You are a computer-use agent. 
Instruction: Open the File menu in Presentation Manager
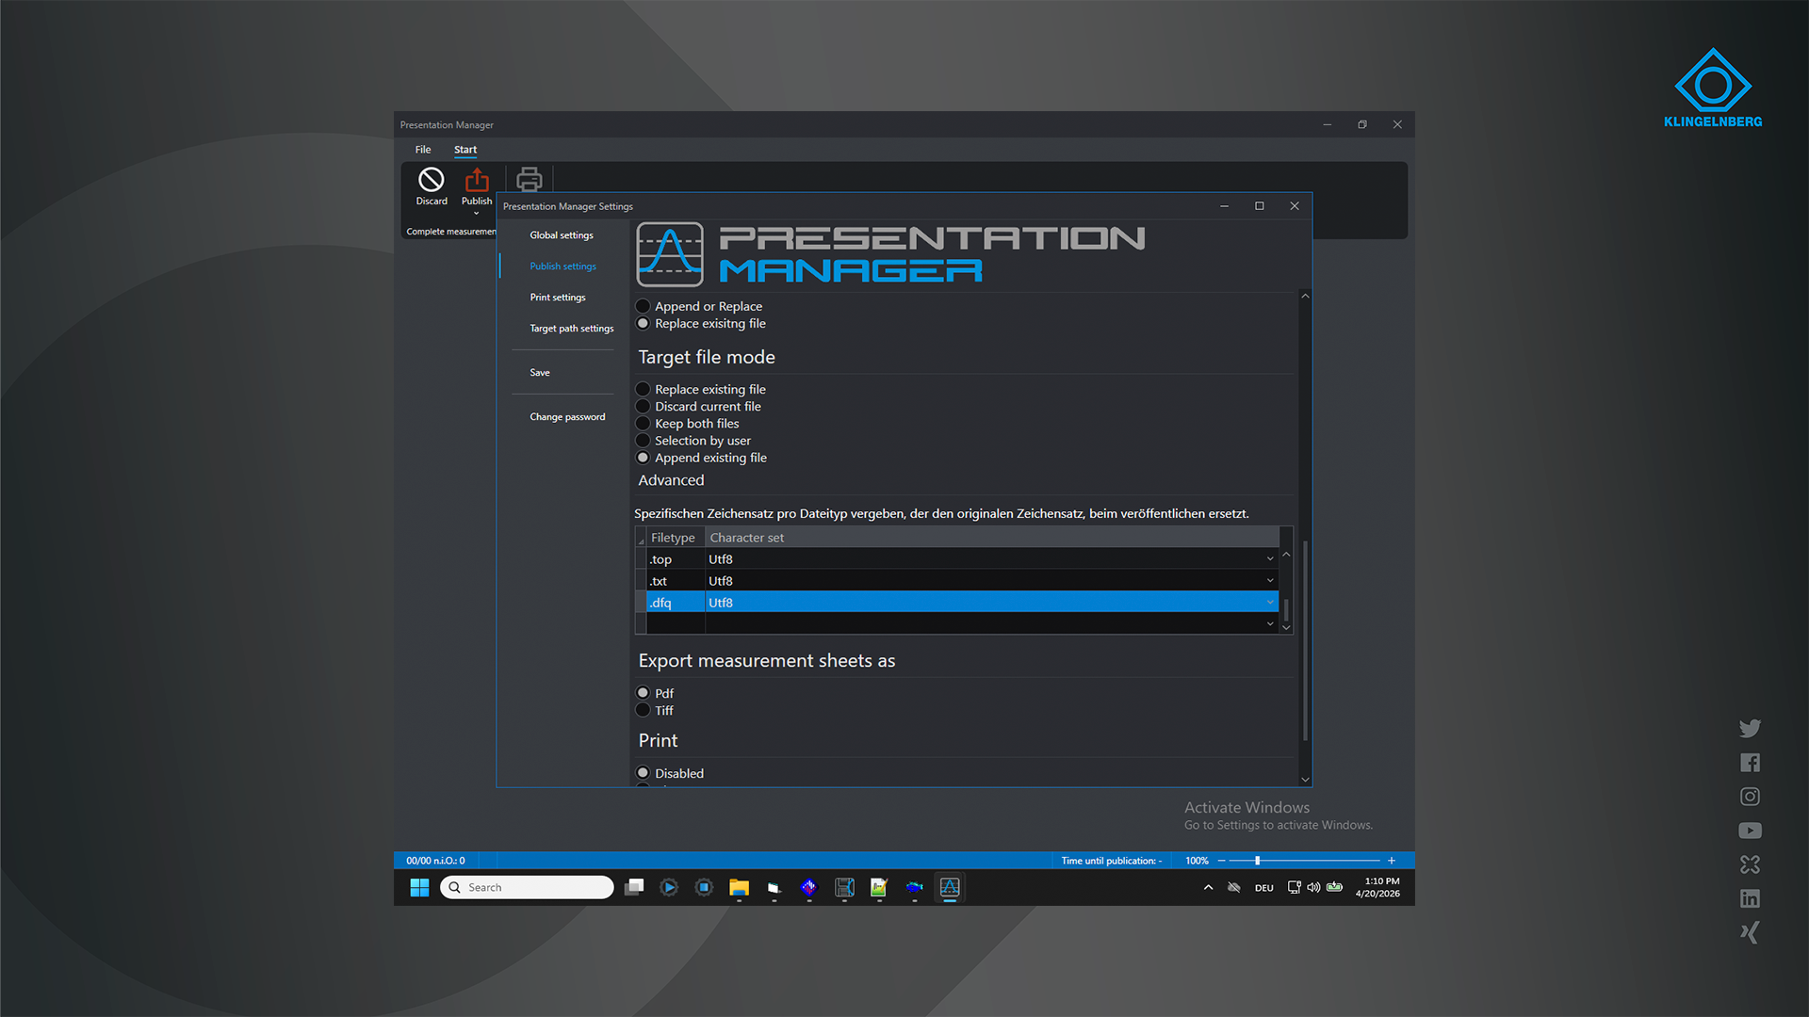pyautogui.click(x=423, y=150)
